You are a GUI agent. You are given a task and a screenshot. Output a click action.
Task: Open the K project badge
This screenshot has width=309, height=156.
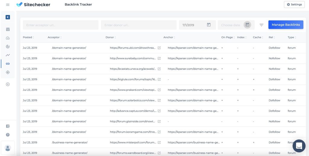(8, 17)
